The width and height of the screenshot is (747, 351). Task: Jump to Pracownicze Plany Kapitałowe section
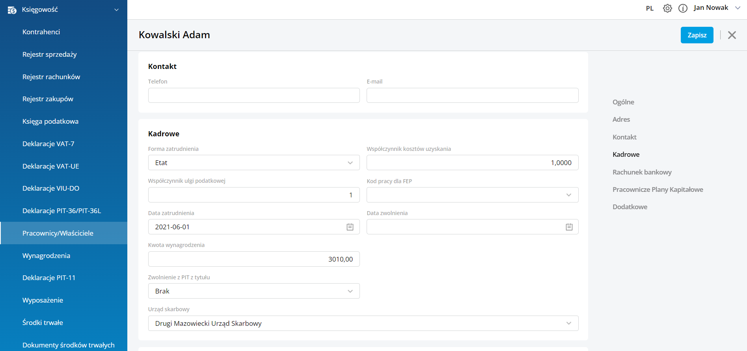point(658,189)
